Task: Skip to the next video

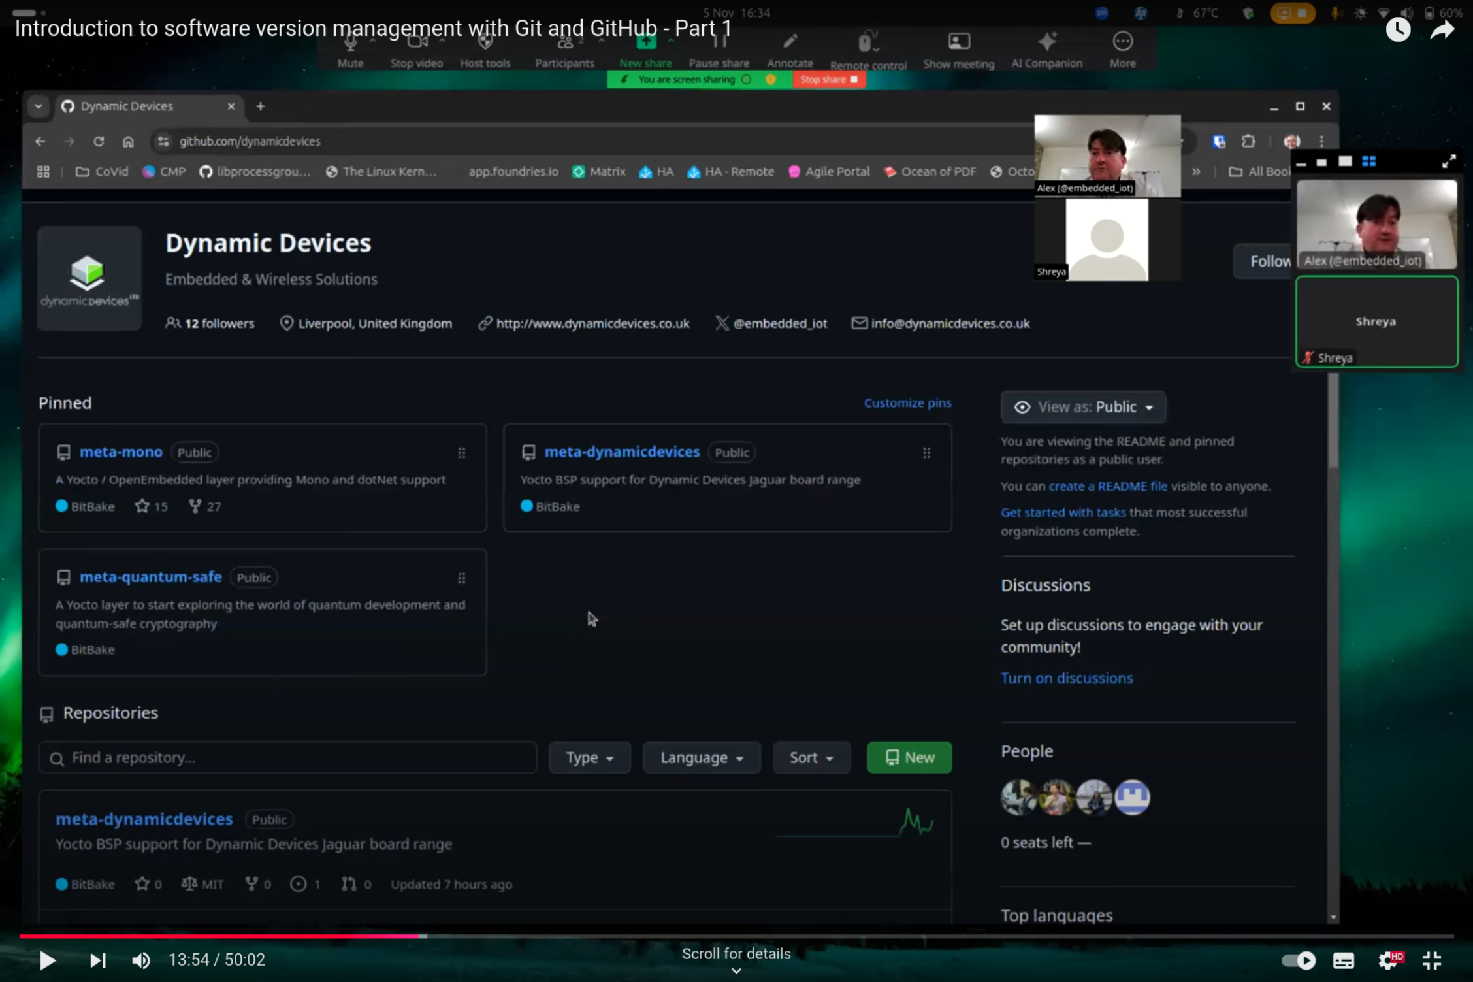Action: (x=97, y=960)
